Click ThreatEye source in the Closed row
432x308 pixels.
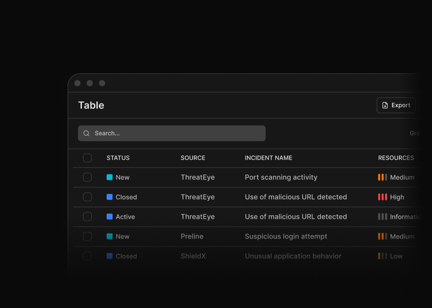197,197
